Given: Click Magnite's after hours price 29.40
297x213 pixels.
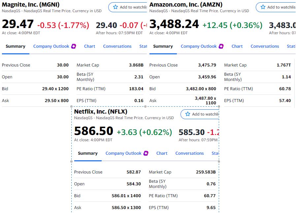Looking at the screenshot, I should coord(107,25).
